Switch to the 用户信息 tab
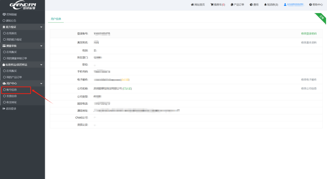 (56, 19)
